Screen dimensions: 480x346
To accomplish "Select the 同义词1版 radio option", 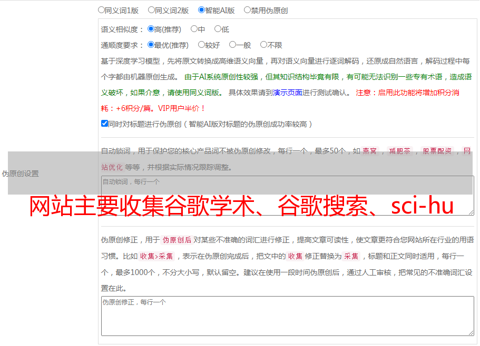I will (x=101, y=10).
